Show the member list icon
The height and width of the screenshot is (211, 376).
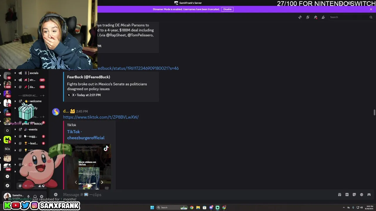323,17
